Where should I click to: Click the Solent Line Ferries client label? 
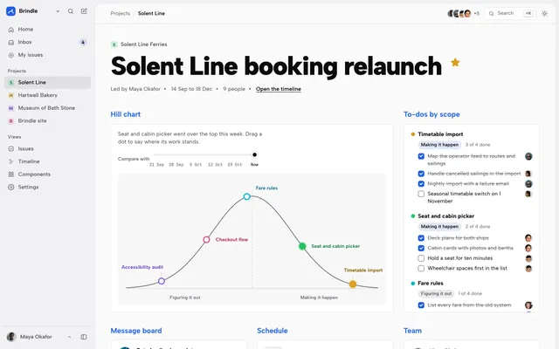[143, 44]
